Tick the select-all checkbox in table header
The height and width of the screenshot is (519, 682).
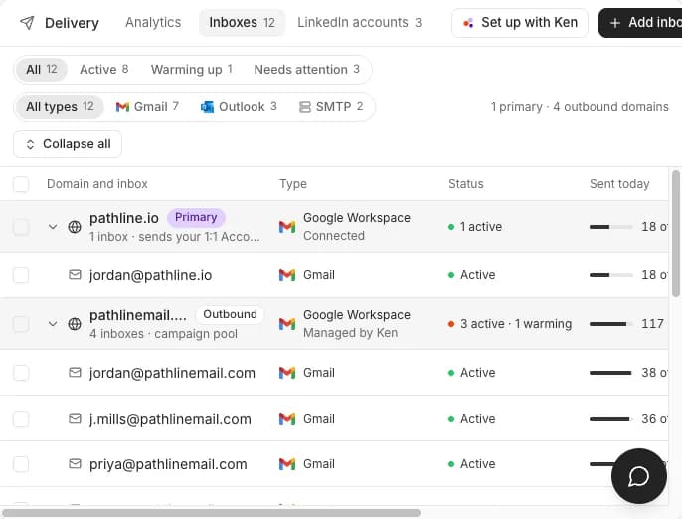pos(21,184)
